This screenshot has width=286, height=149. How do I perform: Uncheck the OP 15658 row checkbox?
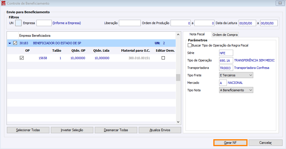(x=22, y=58)
